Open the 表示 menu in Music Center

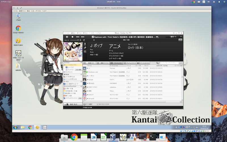[79, 33]
